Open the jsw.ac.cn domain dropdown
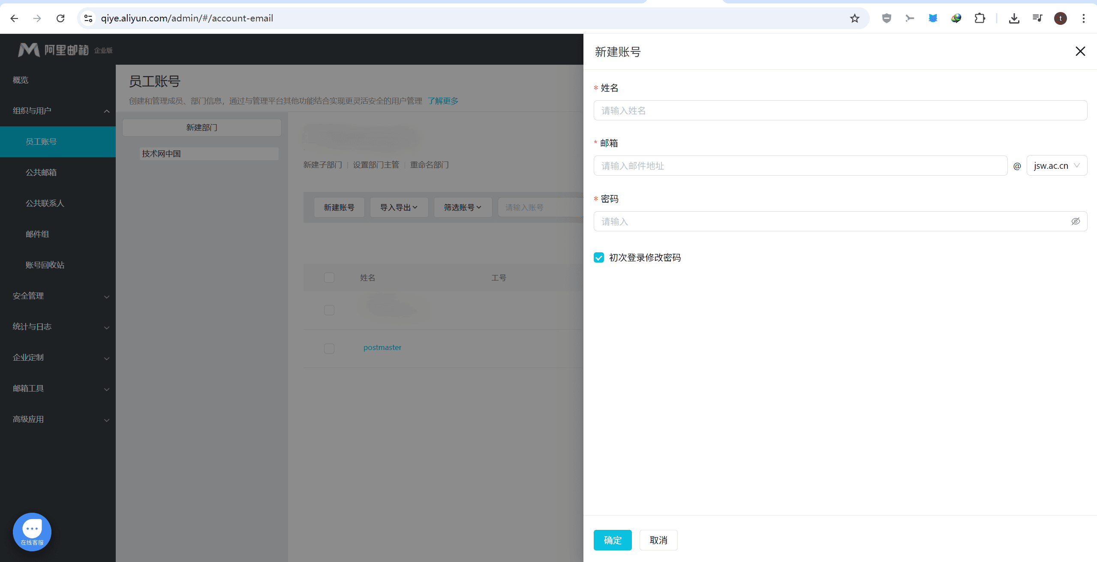Screen dimensions: 1097x562 pyautogui.click(x=1057, y=166)
